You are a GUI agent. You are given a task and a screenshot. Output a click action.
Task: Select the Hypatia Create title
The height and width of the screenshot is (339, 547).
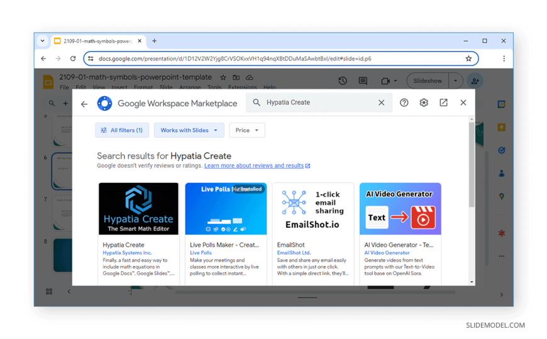[123, 245]
